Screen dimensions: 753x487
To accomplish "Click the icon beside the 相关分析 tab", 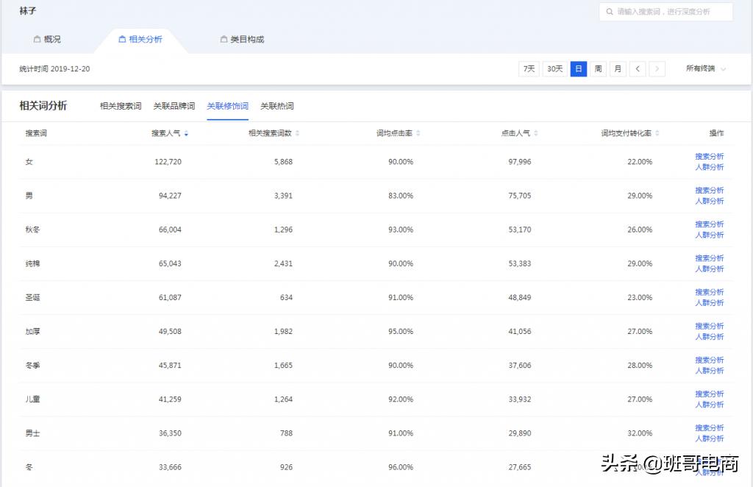I will (x=121, y=39).
